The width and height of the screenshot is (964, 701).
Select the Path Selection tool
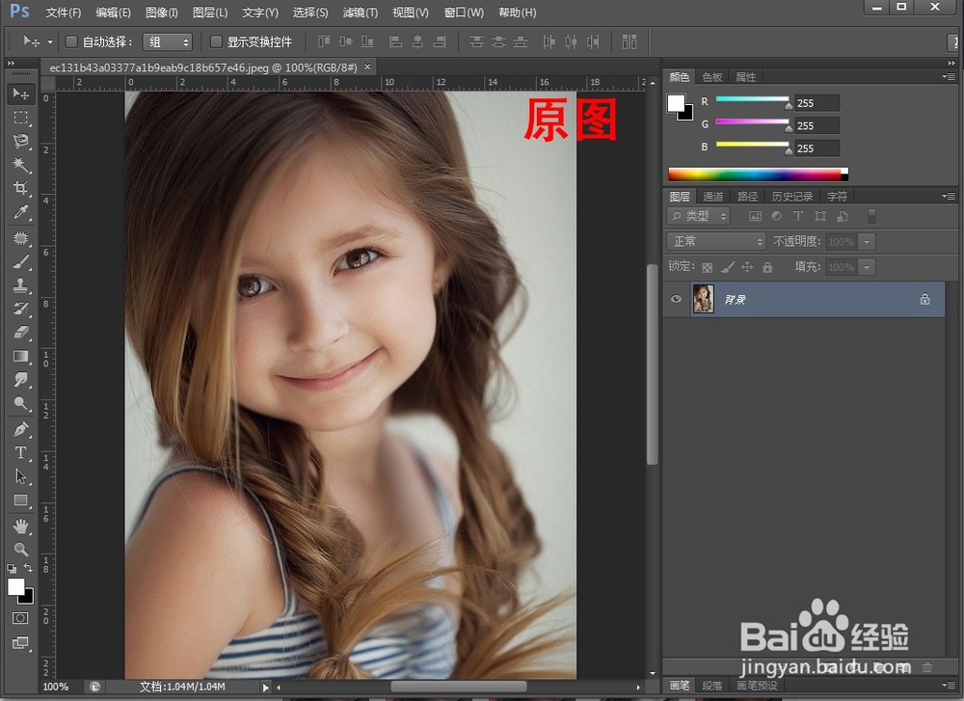[x=20, y=476]
